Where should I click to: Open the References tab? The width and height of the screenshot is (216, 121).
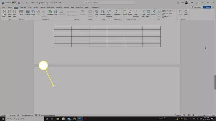pos(51,7)
